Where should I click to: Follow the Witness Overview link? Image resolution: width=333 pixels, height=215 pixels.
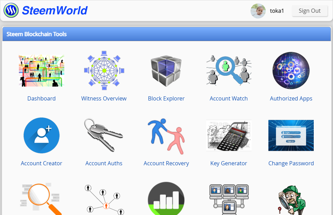104,98
